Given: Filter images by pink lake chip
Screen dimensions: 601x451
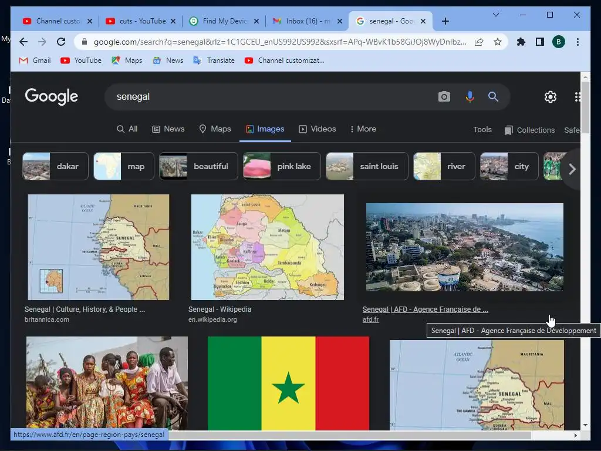Looking at the screenshot, I should [x=282, y=166].
